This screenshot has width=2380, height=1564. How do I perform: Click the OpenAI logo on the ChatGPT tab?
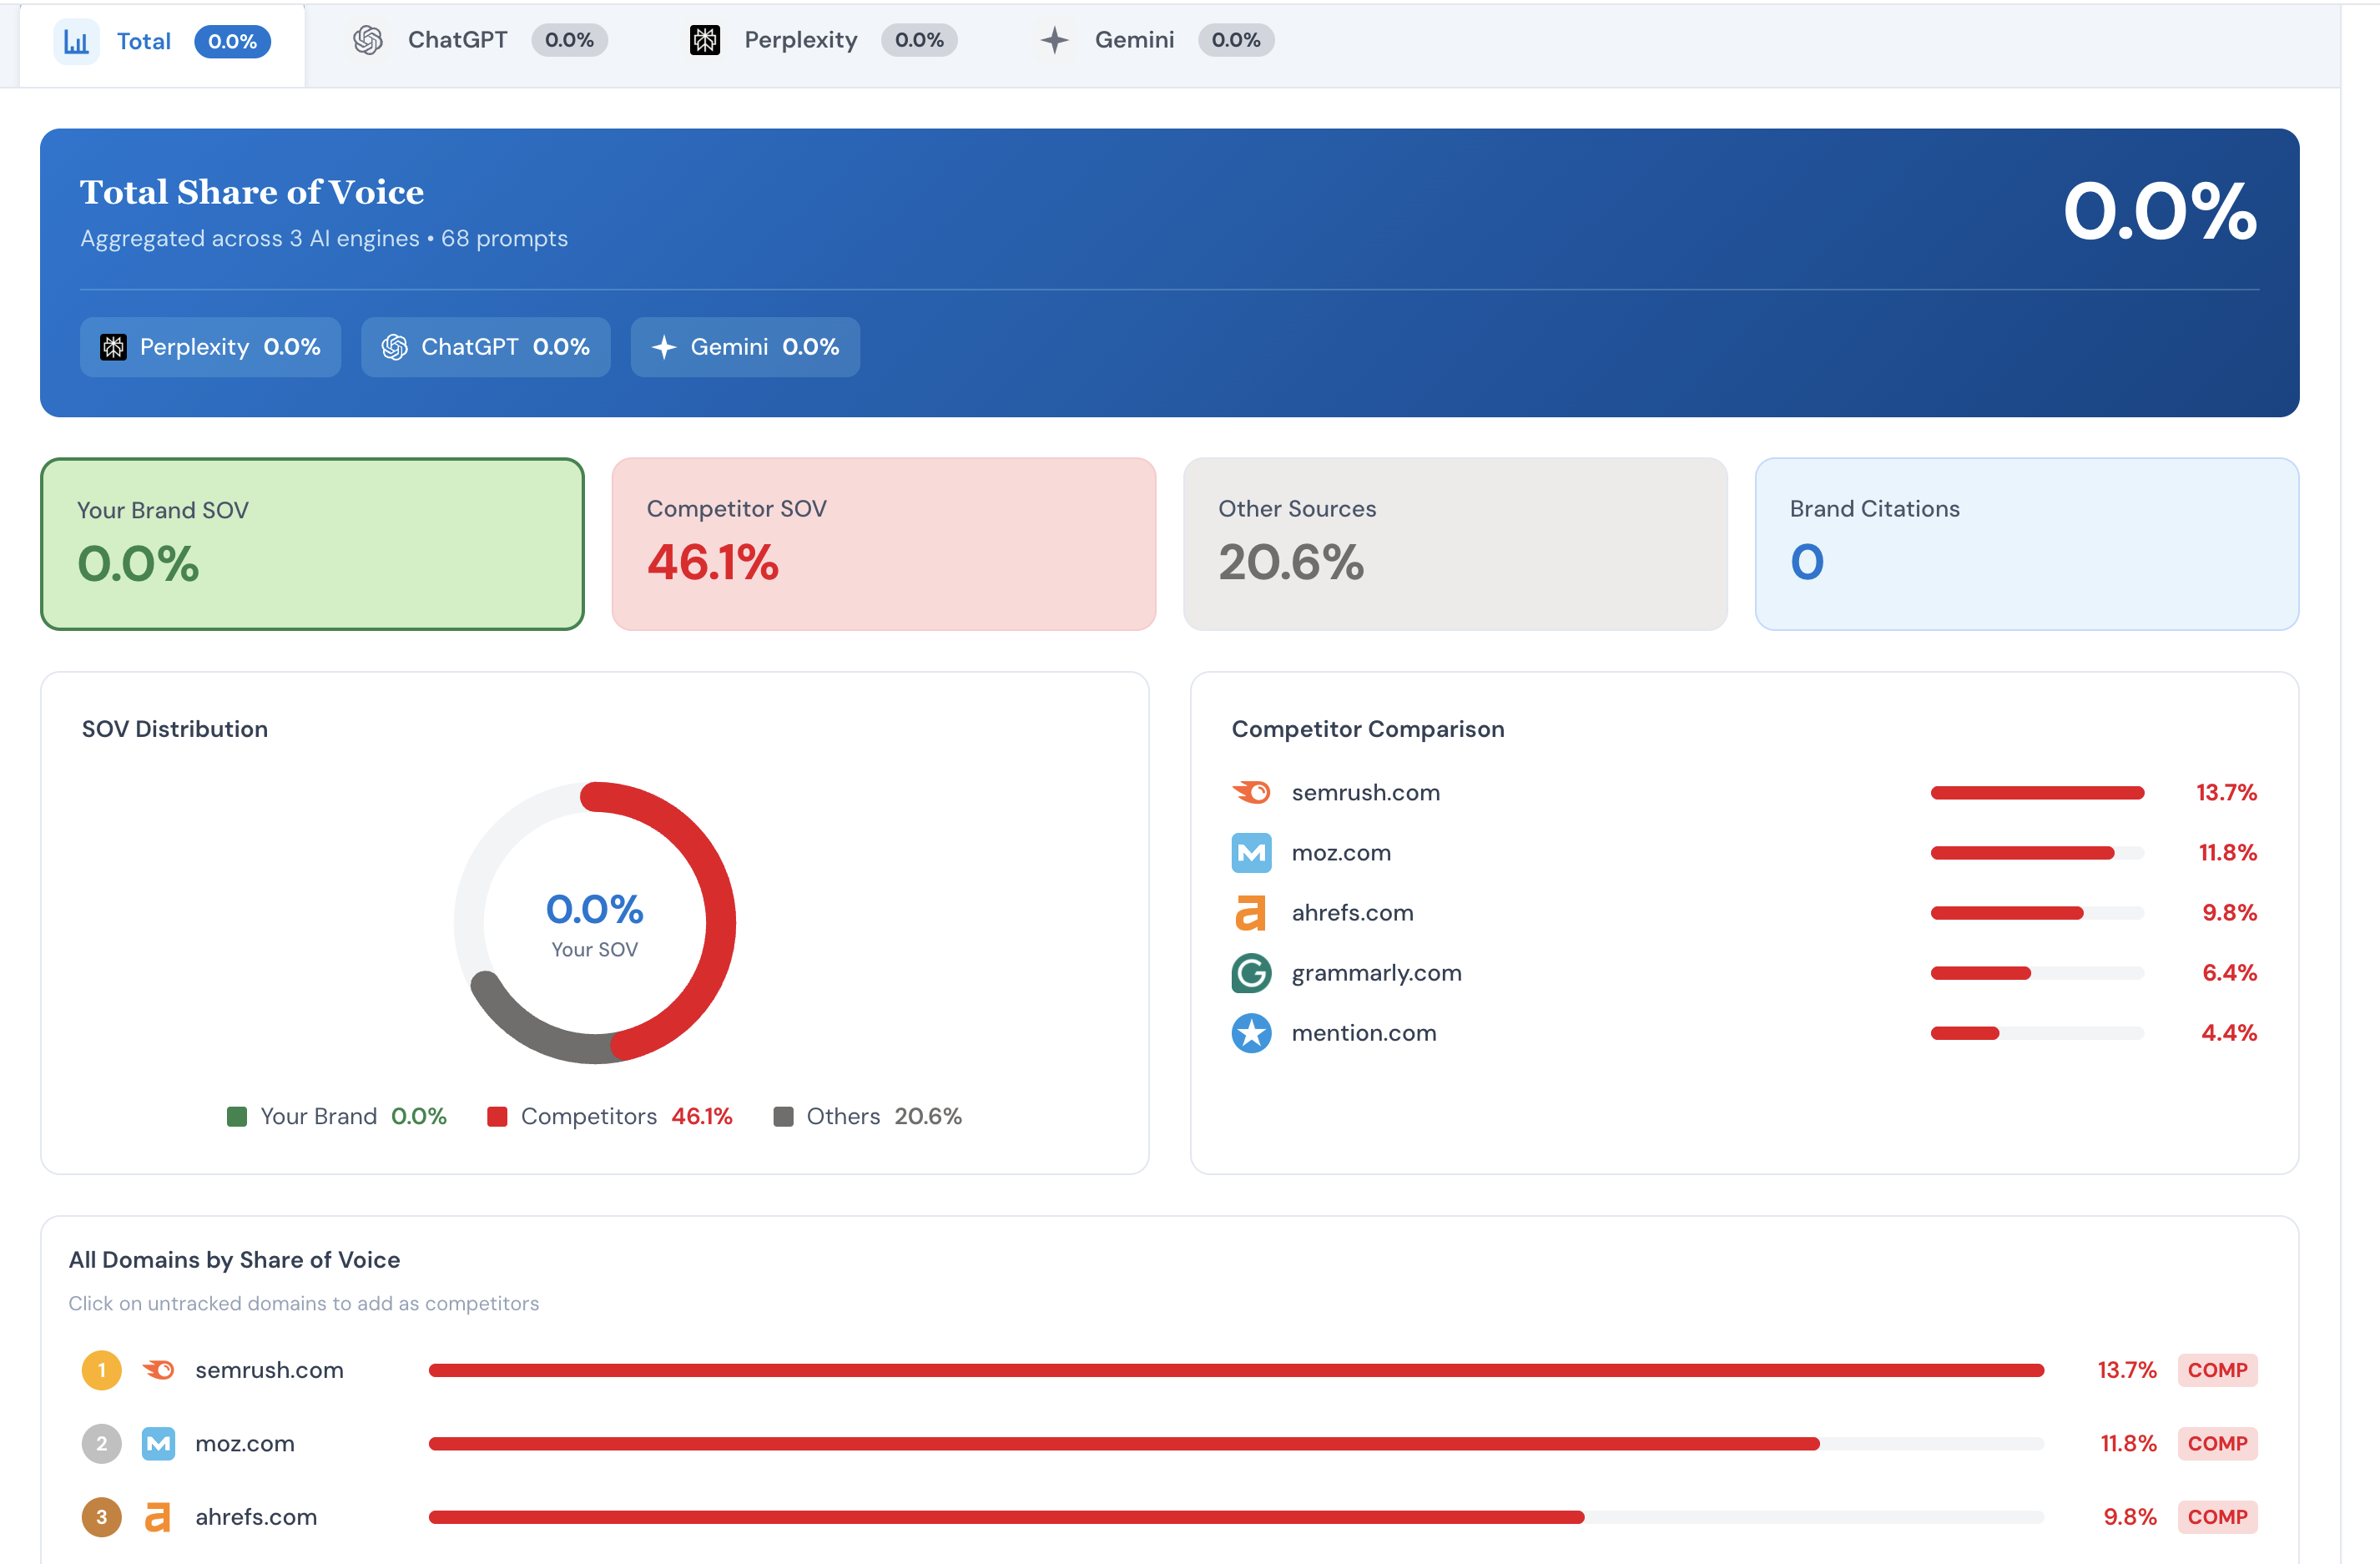coord(368,40)
